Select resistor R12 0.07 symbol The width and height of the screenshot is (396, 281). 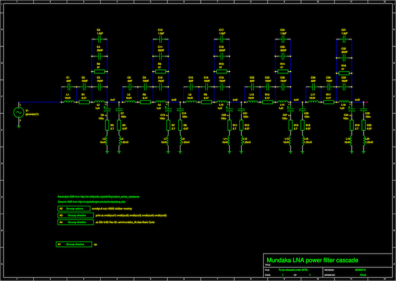241,125
